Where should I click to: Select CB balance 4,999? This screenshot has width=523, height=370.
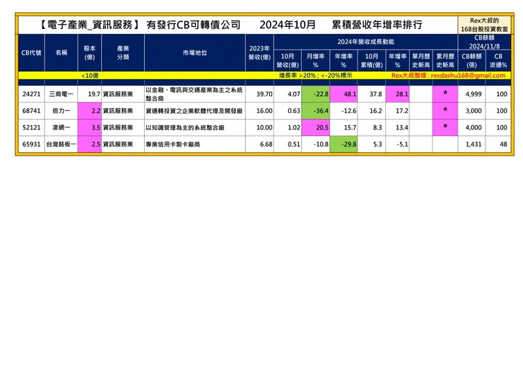pyautogui.click(x=474, y=94)
